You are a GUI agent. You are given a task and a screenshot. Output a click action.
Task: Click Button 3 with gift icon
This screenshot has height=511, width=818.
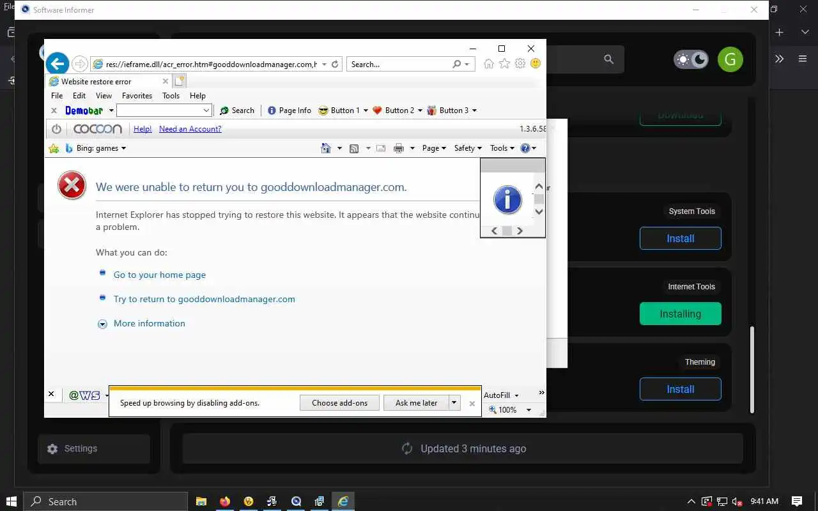coord(447,111)
